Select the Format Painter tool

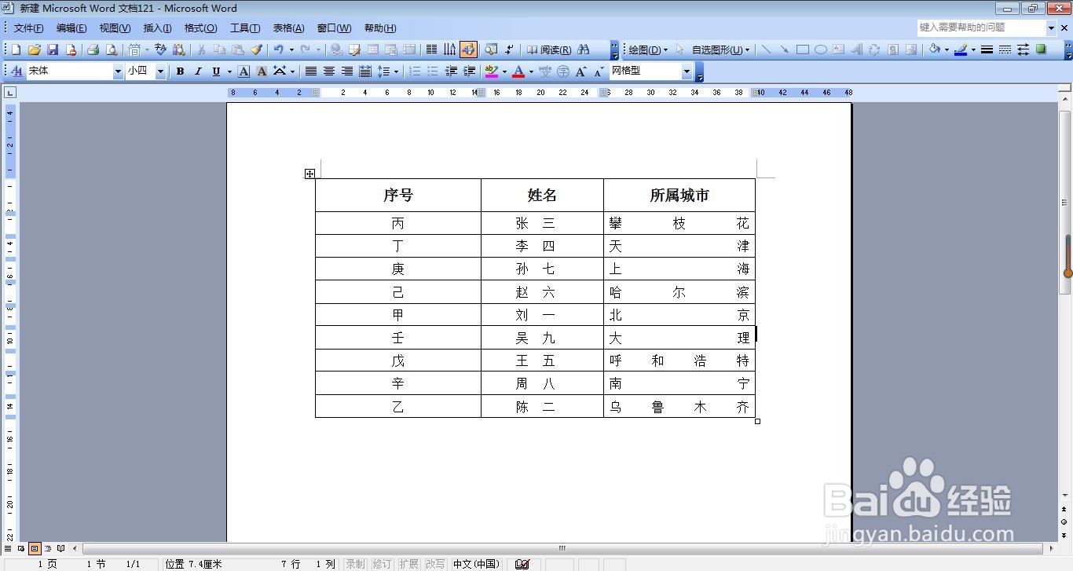tap(255, 49)
